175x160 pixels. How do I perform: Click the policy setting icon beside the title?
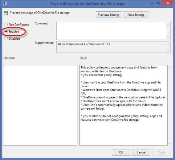6,13
